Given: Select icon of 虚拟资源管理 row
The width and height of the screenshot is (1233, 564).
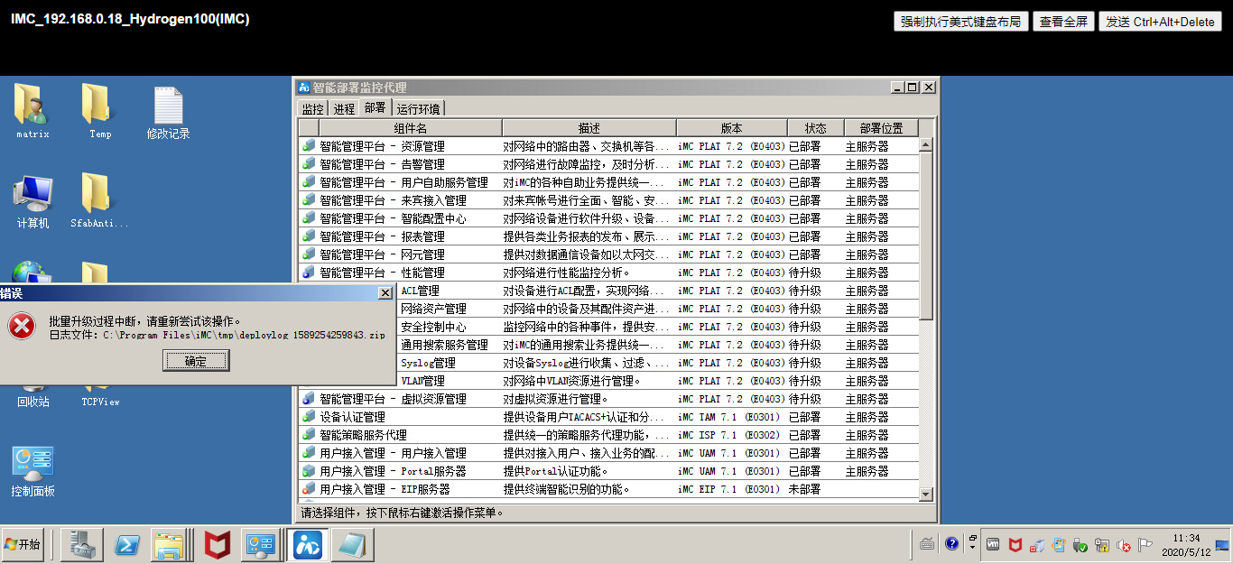Looking at the screenshot, I should pyautogui.click(x=309, y=399).
